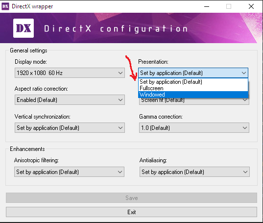Click the DX icon in the title bar

(5, 6)
